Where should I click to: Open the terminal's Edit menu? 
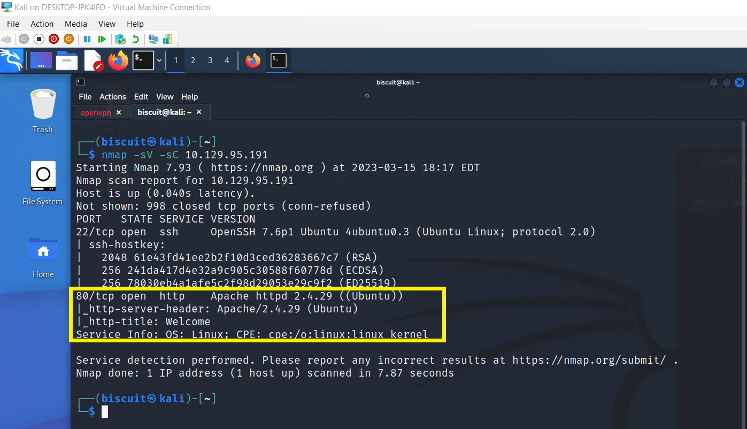[141, 97]
